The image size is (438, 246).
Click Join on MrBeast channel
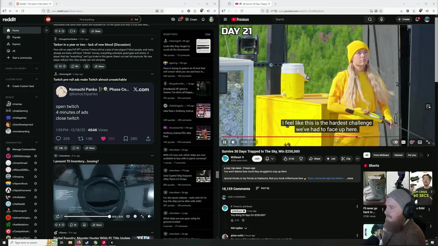(257, 159)
